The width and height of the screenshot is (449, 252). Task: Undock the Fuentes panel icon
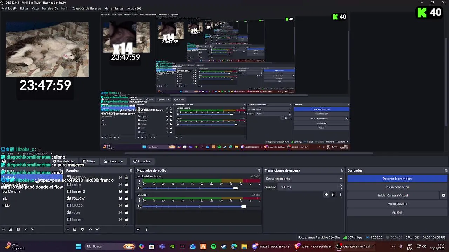click(x=131, y=170)
